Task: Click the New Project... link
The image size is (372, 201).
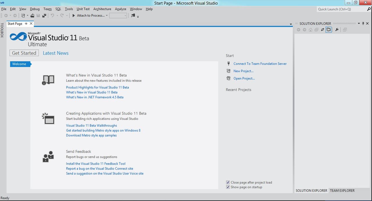Action: tap(244, 71)
